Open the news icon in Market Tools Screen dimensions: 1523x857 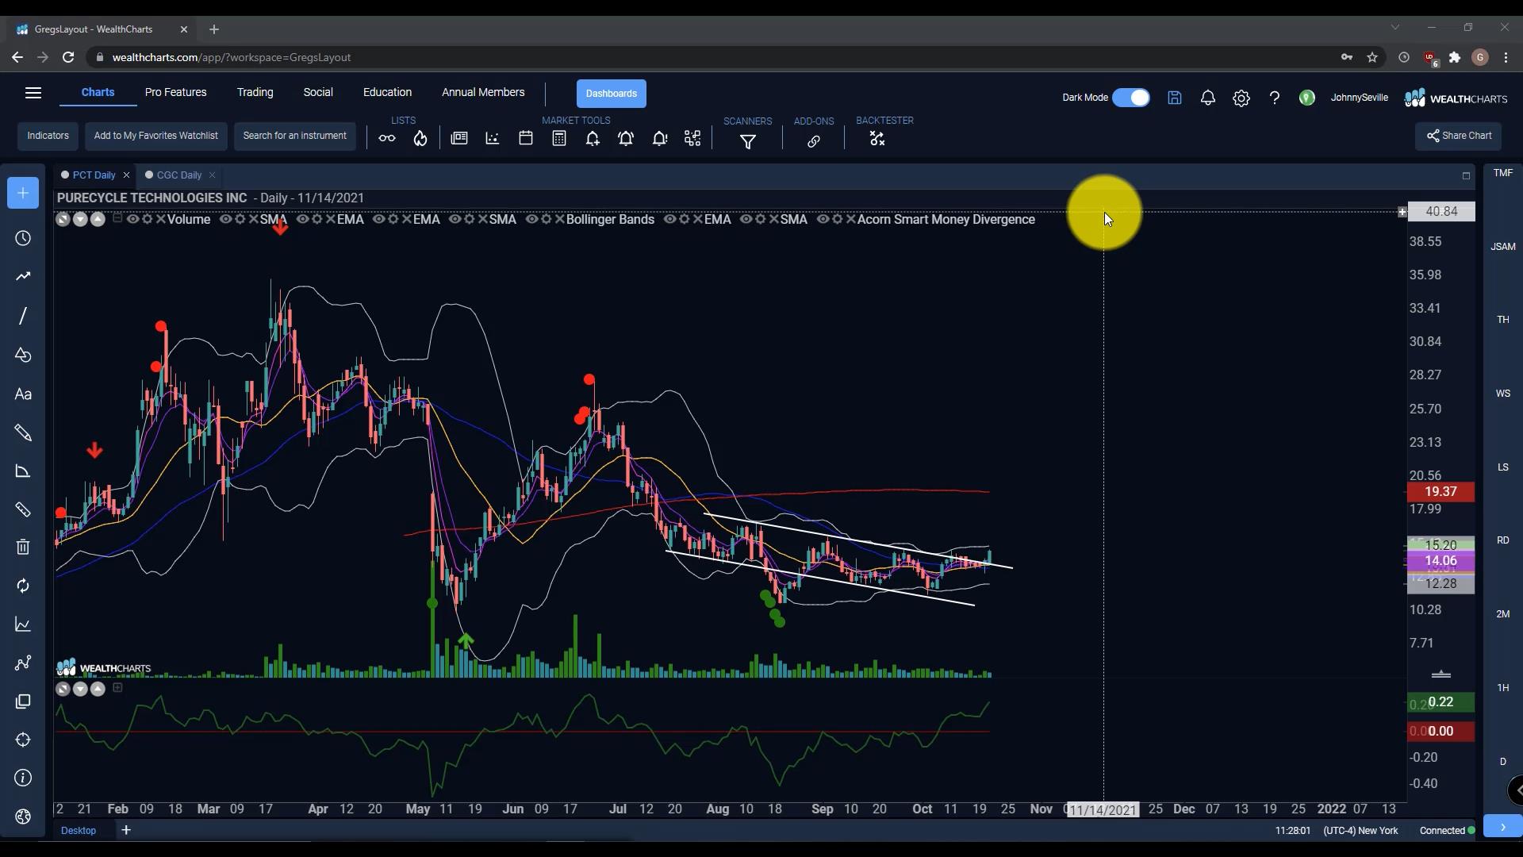pyautogui.click(x=459, y=139)
